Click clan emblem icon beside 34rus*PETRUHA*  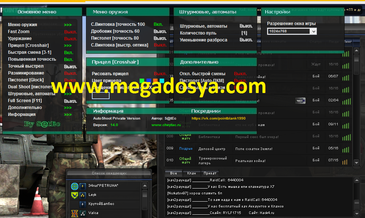(74, 186)
